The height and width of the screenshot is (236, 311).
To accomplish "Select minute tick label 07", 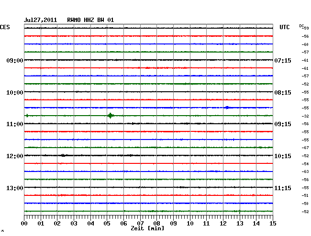I will [140, 224].
